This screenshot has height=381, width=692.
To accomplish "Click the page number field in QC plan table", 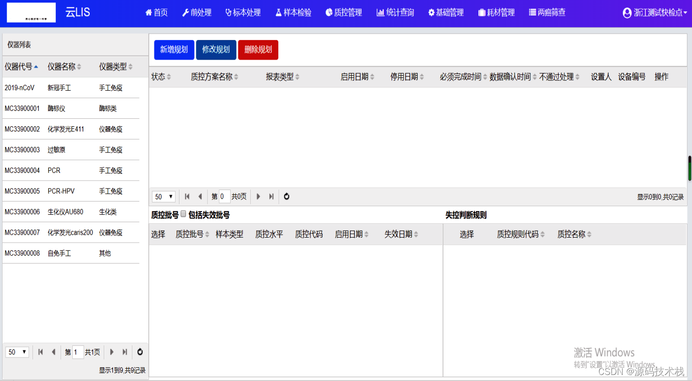I will click(224, 197).
